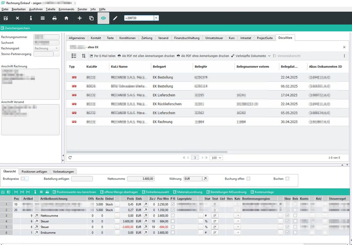Click Per E-Mail teilen
352x245 pixels.
tap(102, 56)
